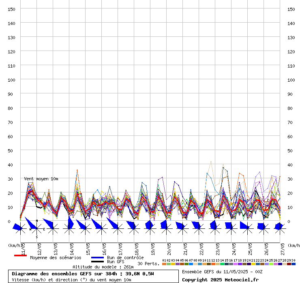Click the wind rose above 16/05
Image resolution: width=300 pixels, height=283 pixels.
pos(102,228)
